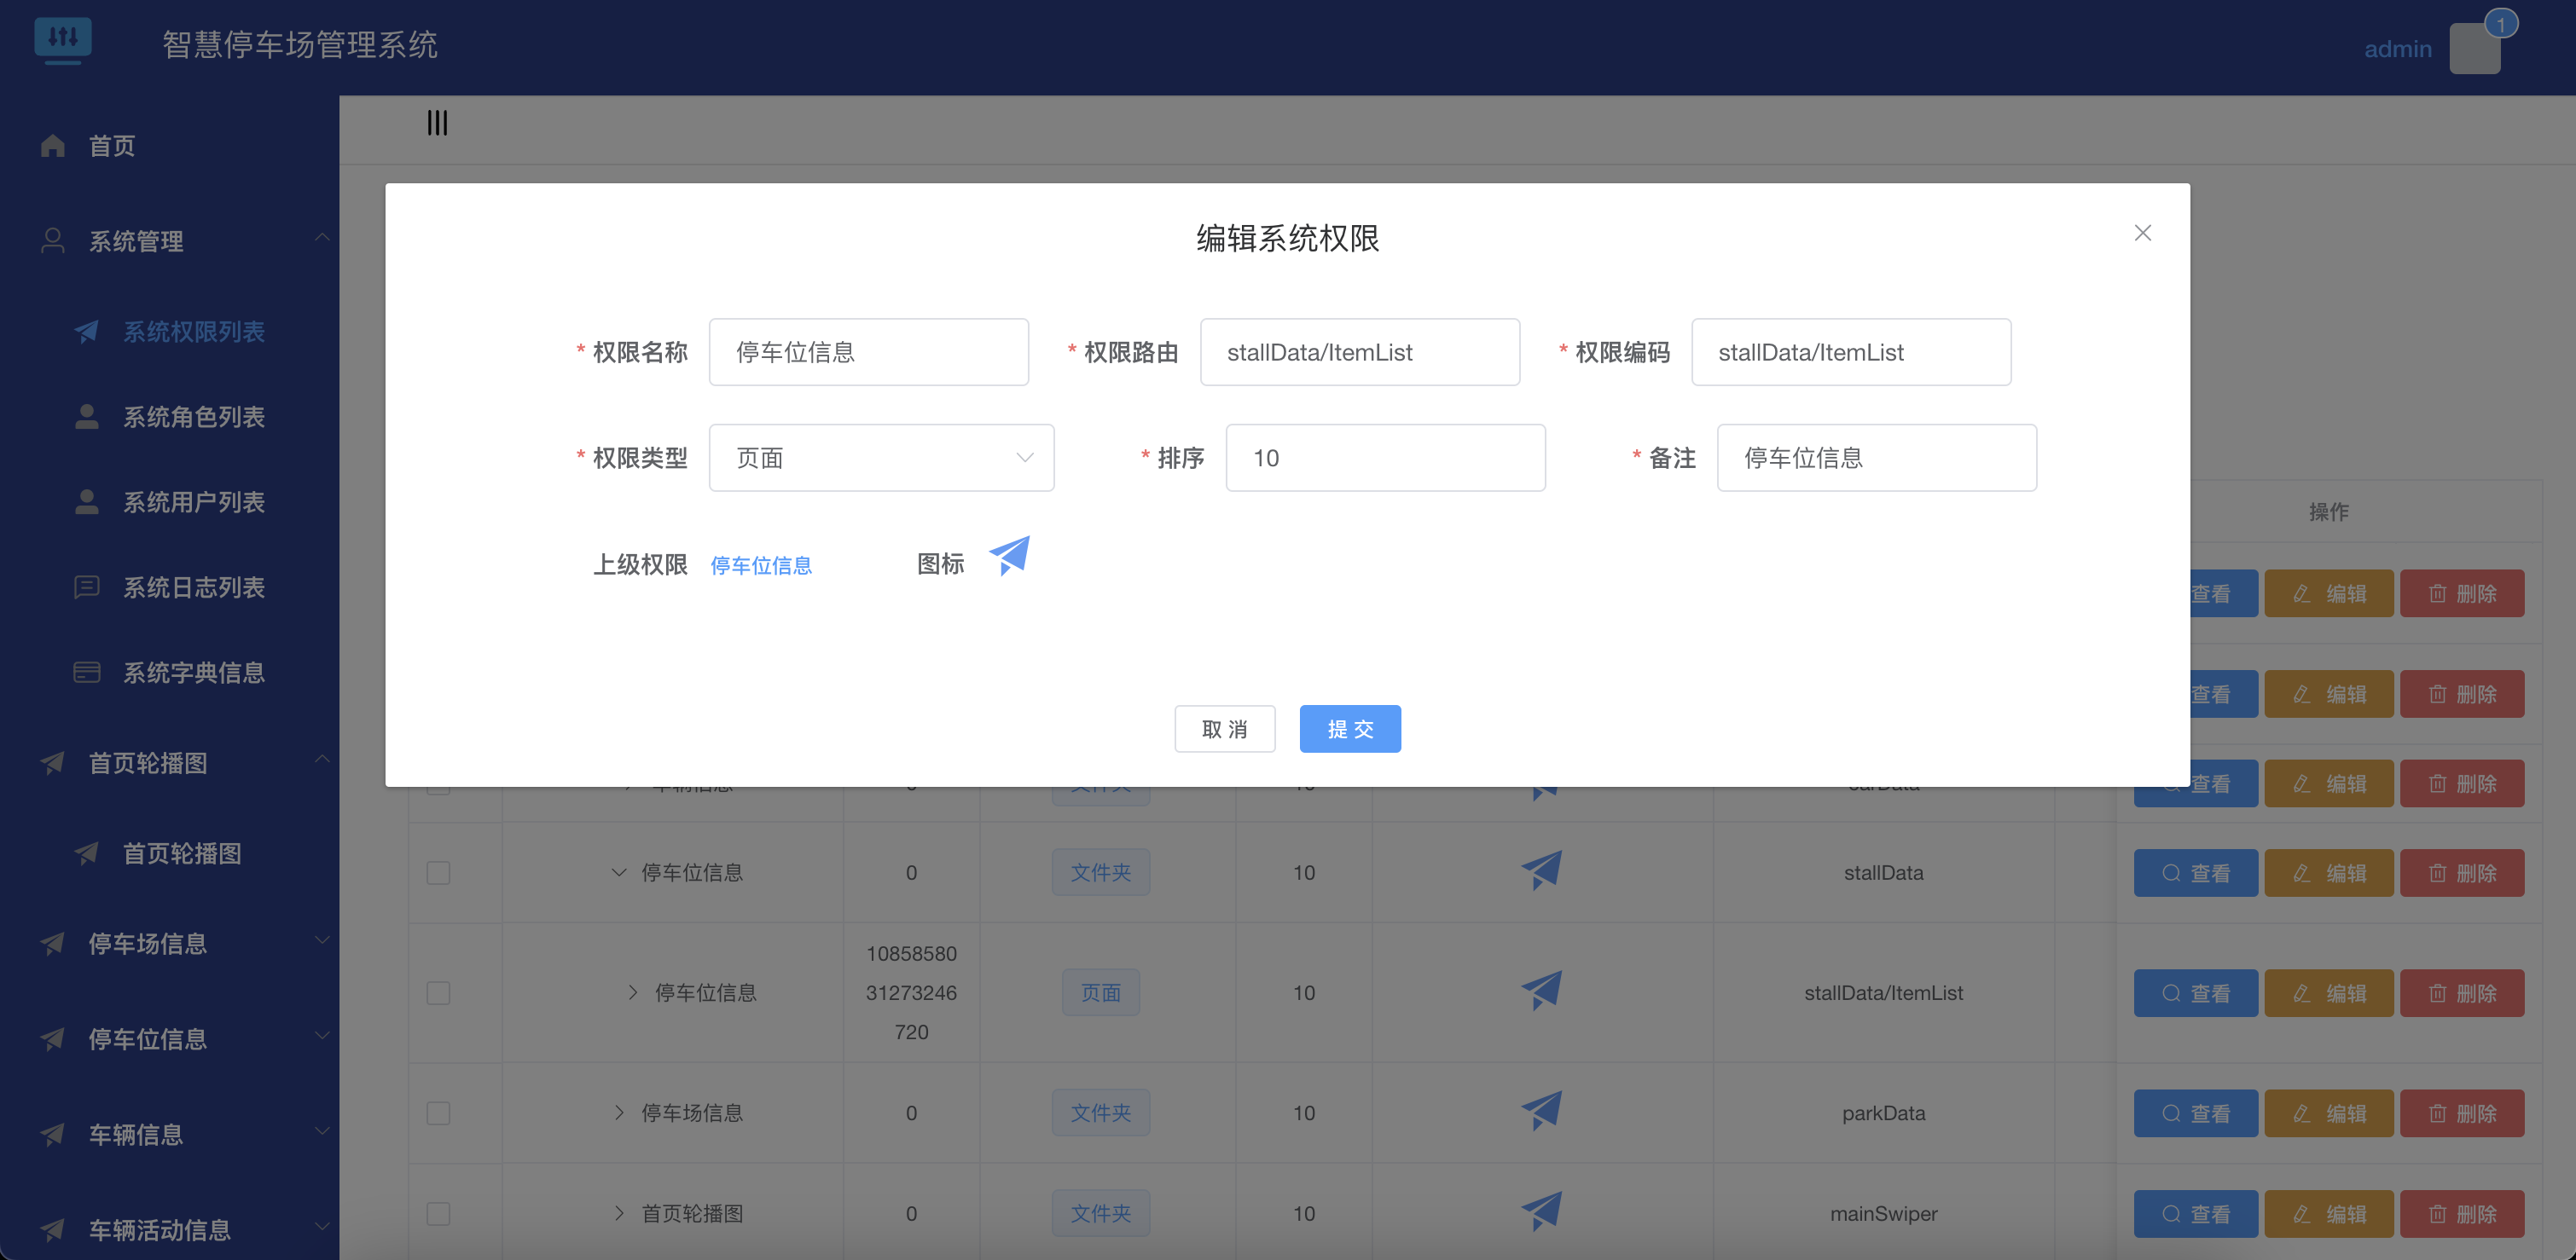2576x1260 pixels.
Task: Click the 停车位信息 parent permission link
Action: (761, 565)
